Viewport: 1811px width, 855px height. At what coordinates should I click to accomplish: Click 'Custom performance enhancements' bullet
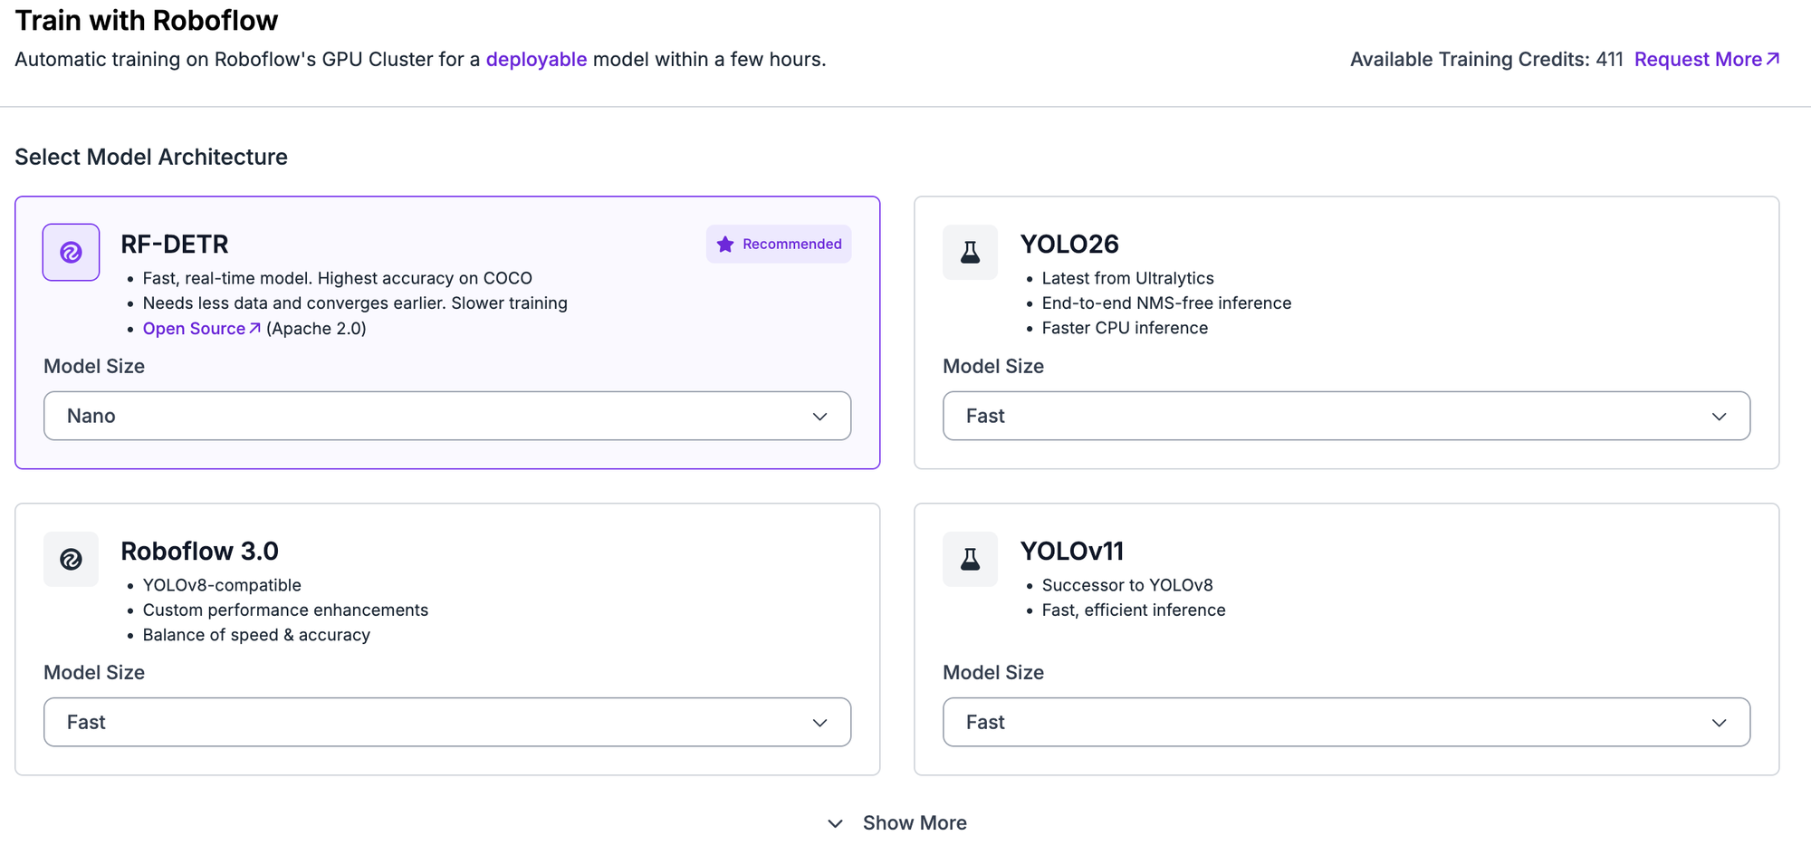click(x=285, y=610)
